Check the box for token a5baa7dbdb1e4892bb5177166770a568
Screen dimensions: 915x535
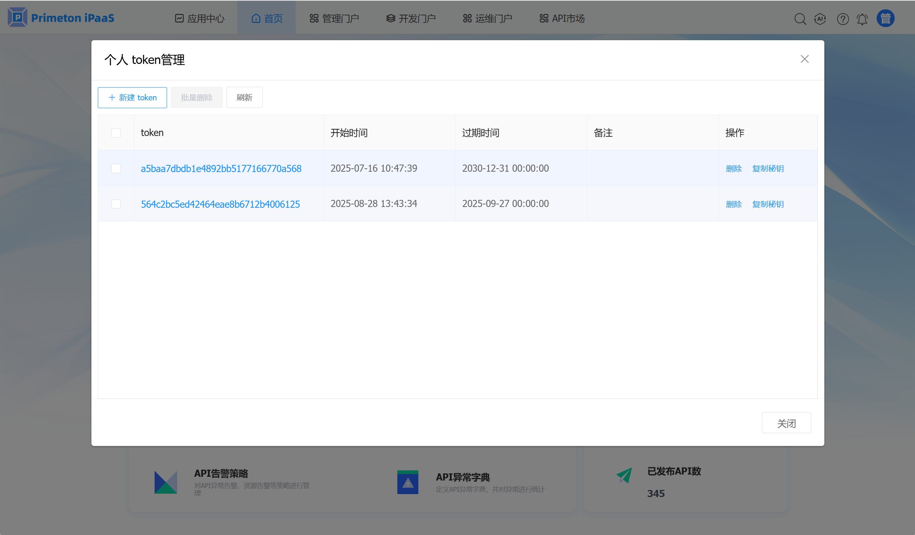tap(116, 168)
